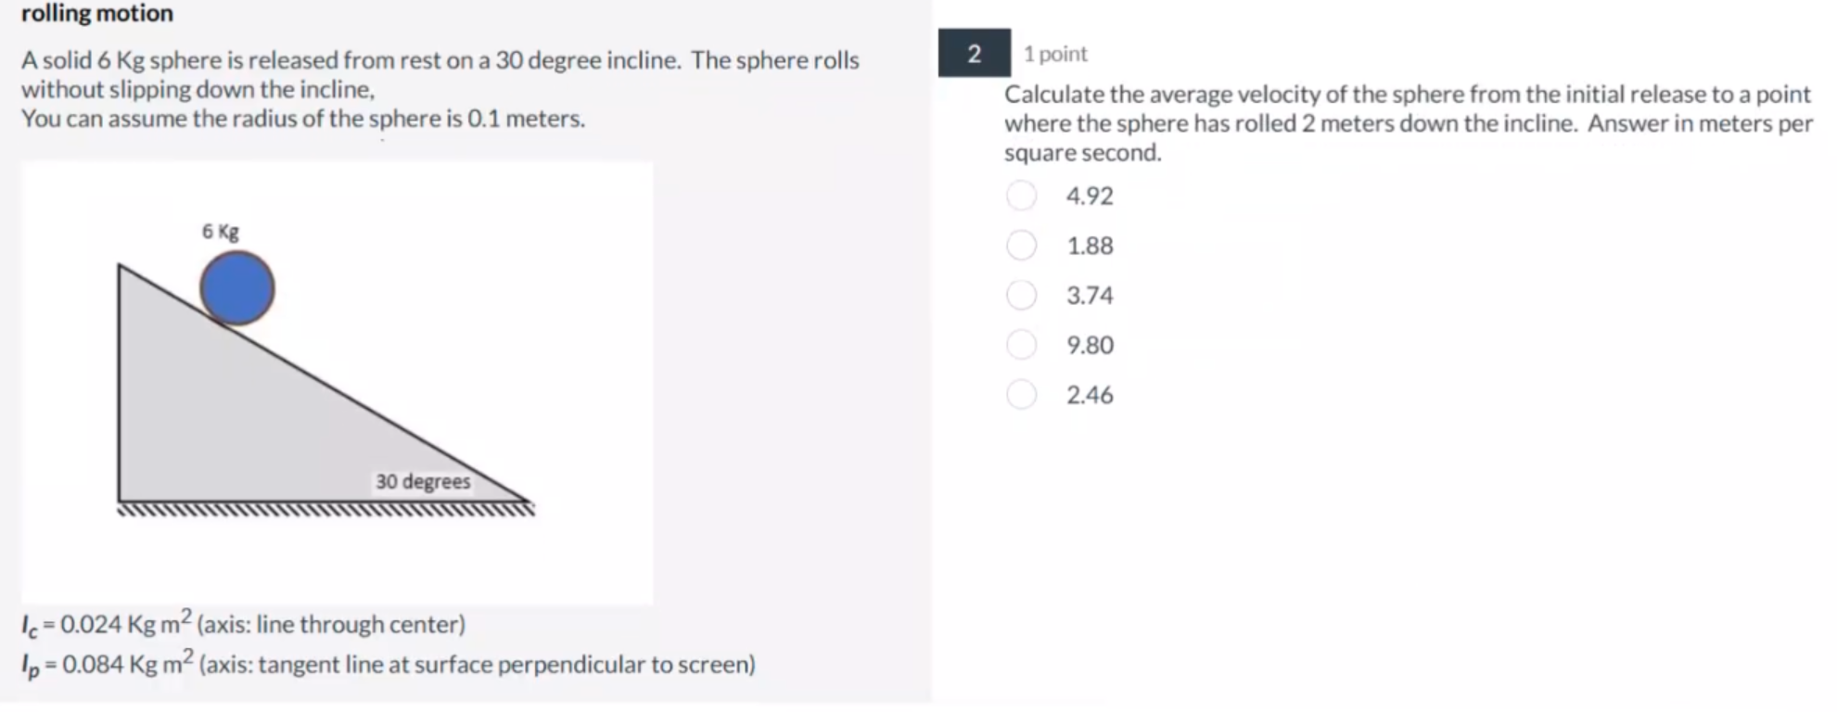Click the rolling motion heading

coord(96,13)
